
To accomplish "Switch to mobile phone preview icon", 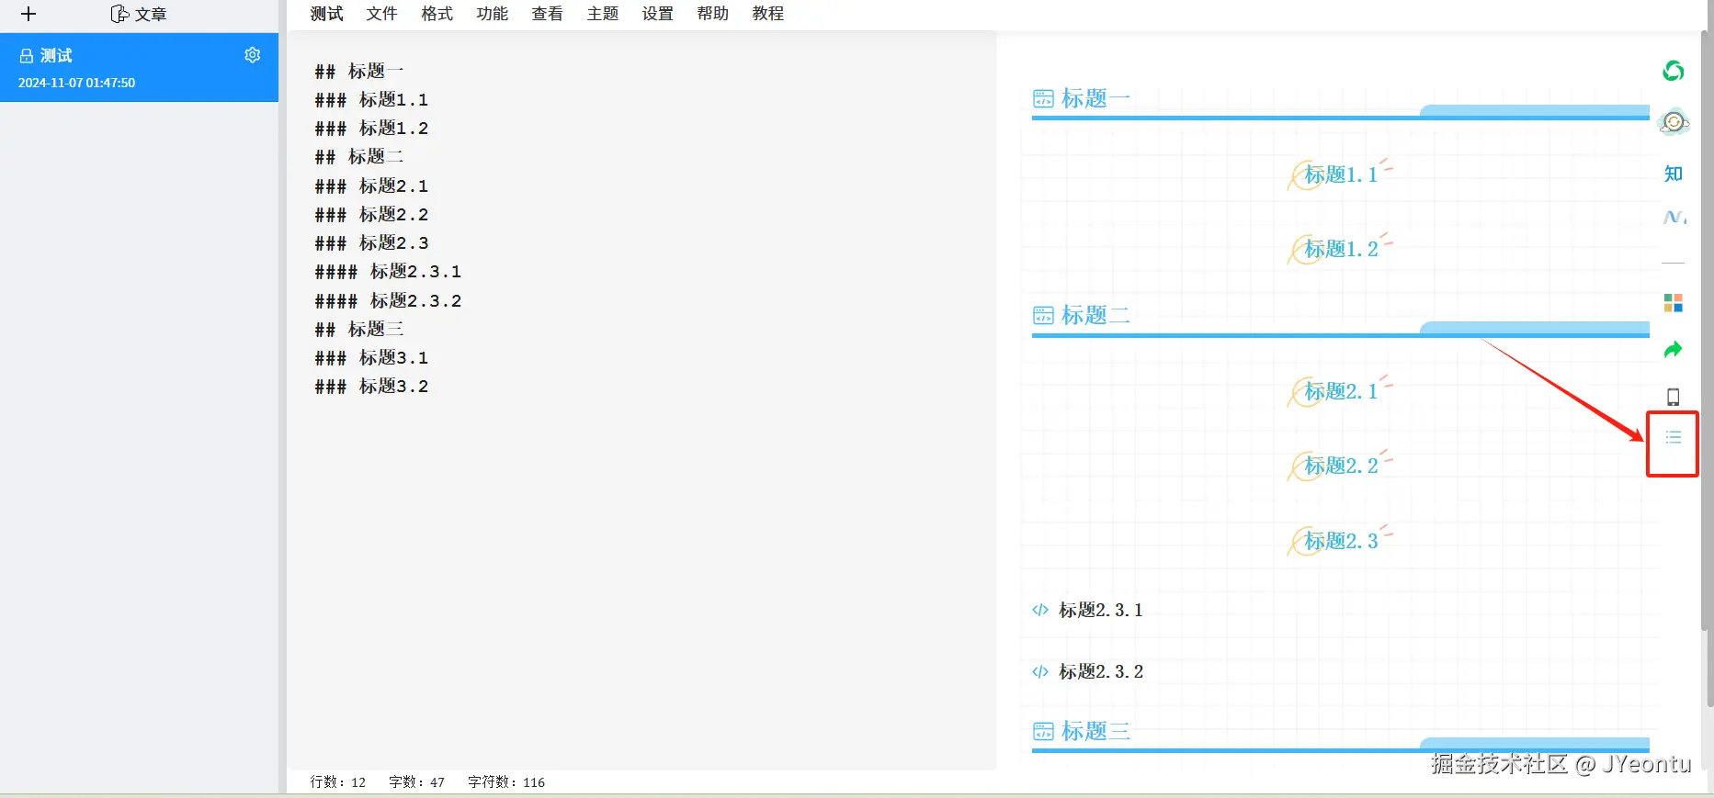I will (x=1673, y=397).
